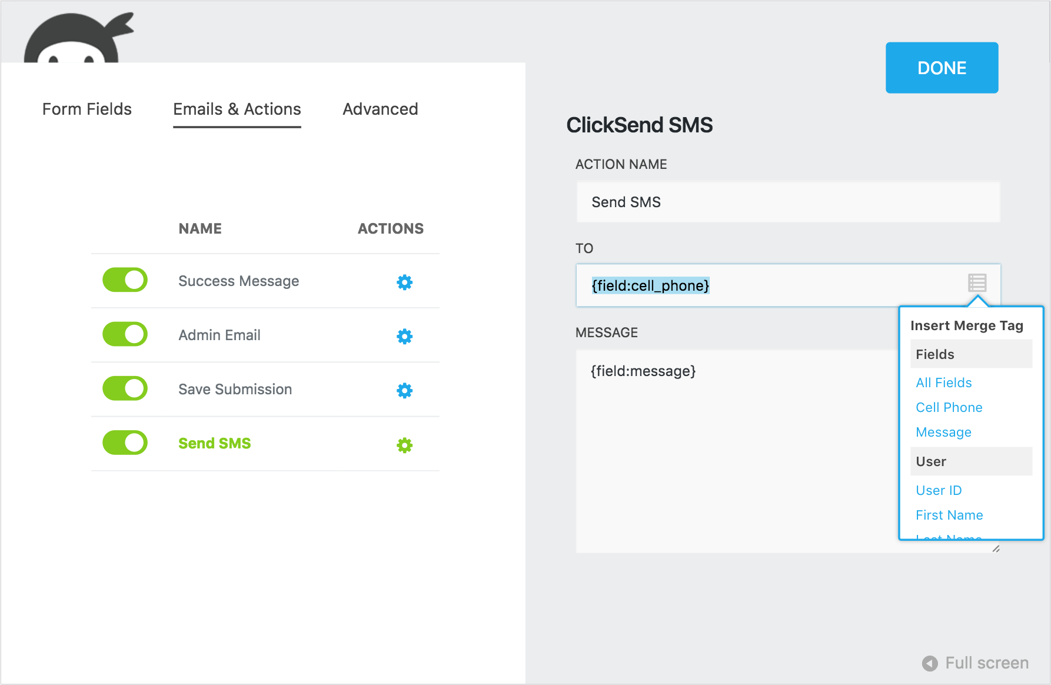Open the green Send SMS gear icon

coord(404,445)
